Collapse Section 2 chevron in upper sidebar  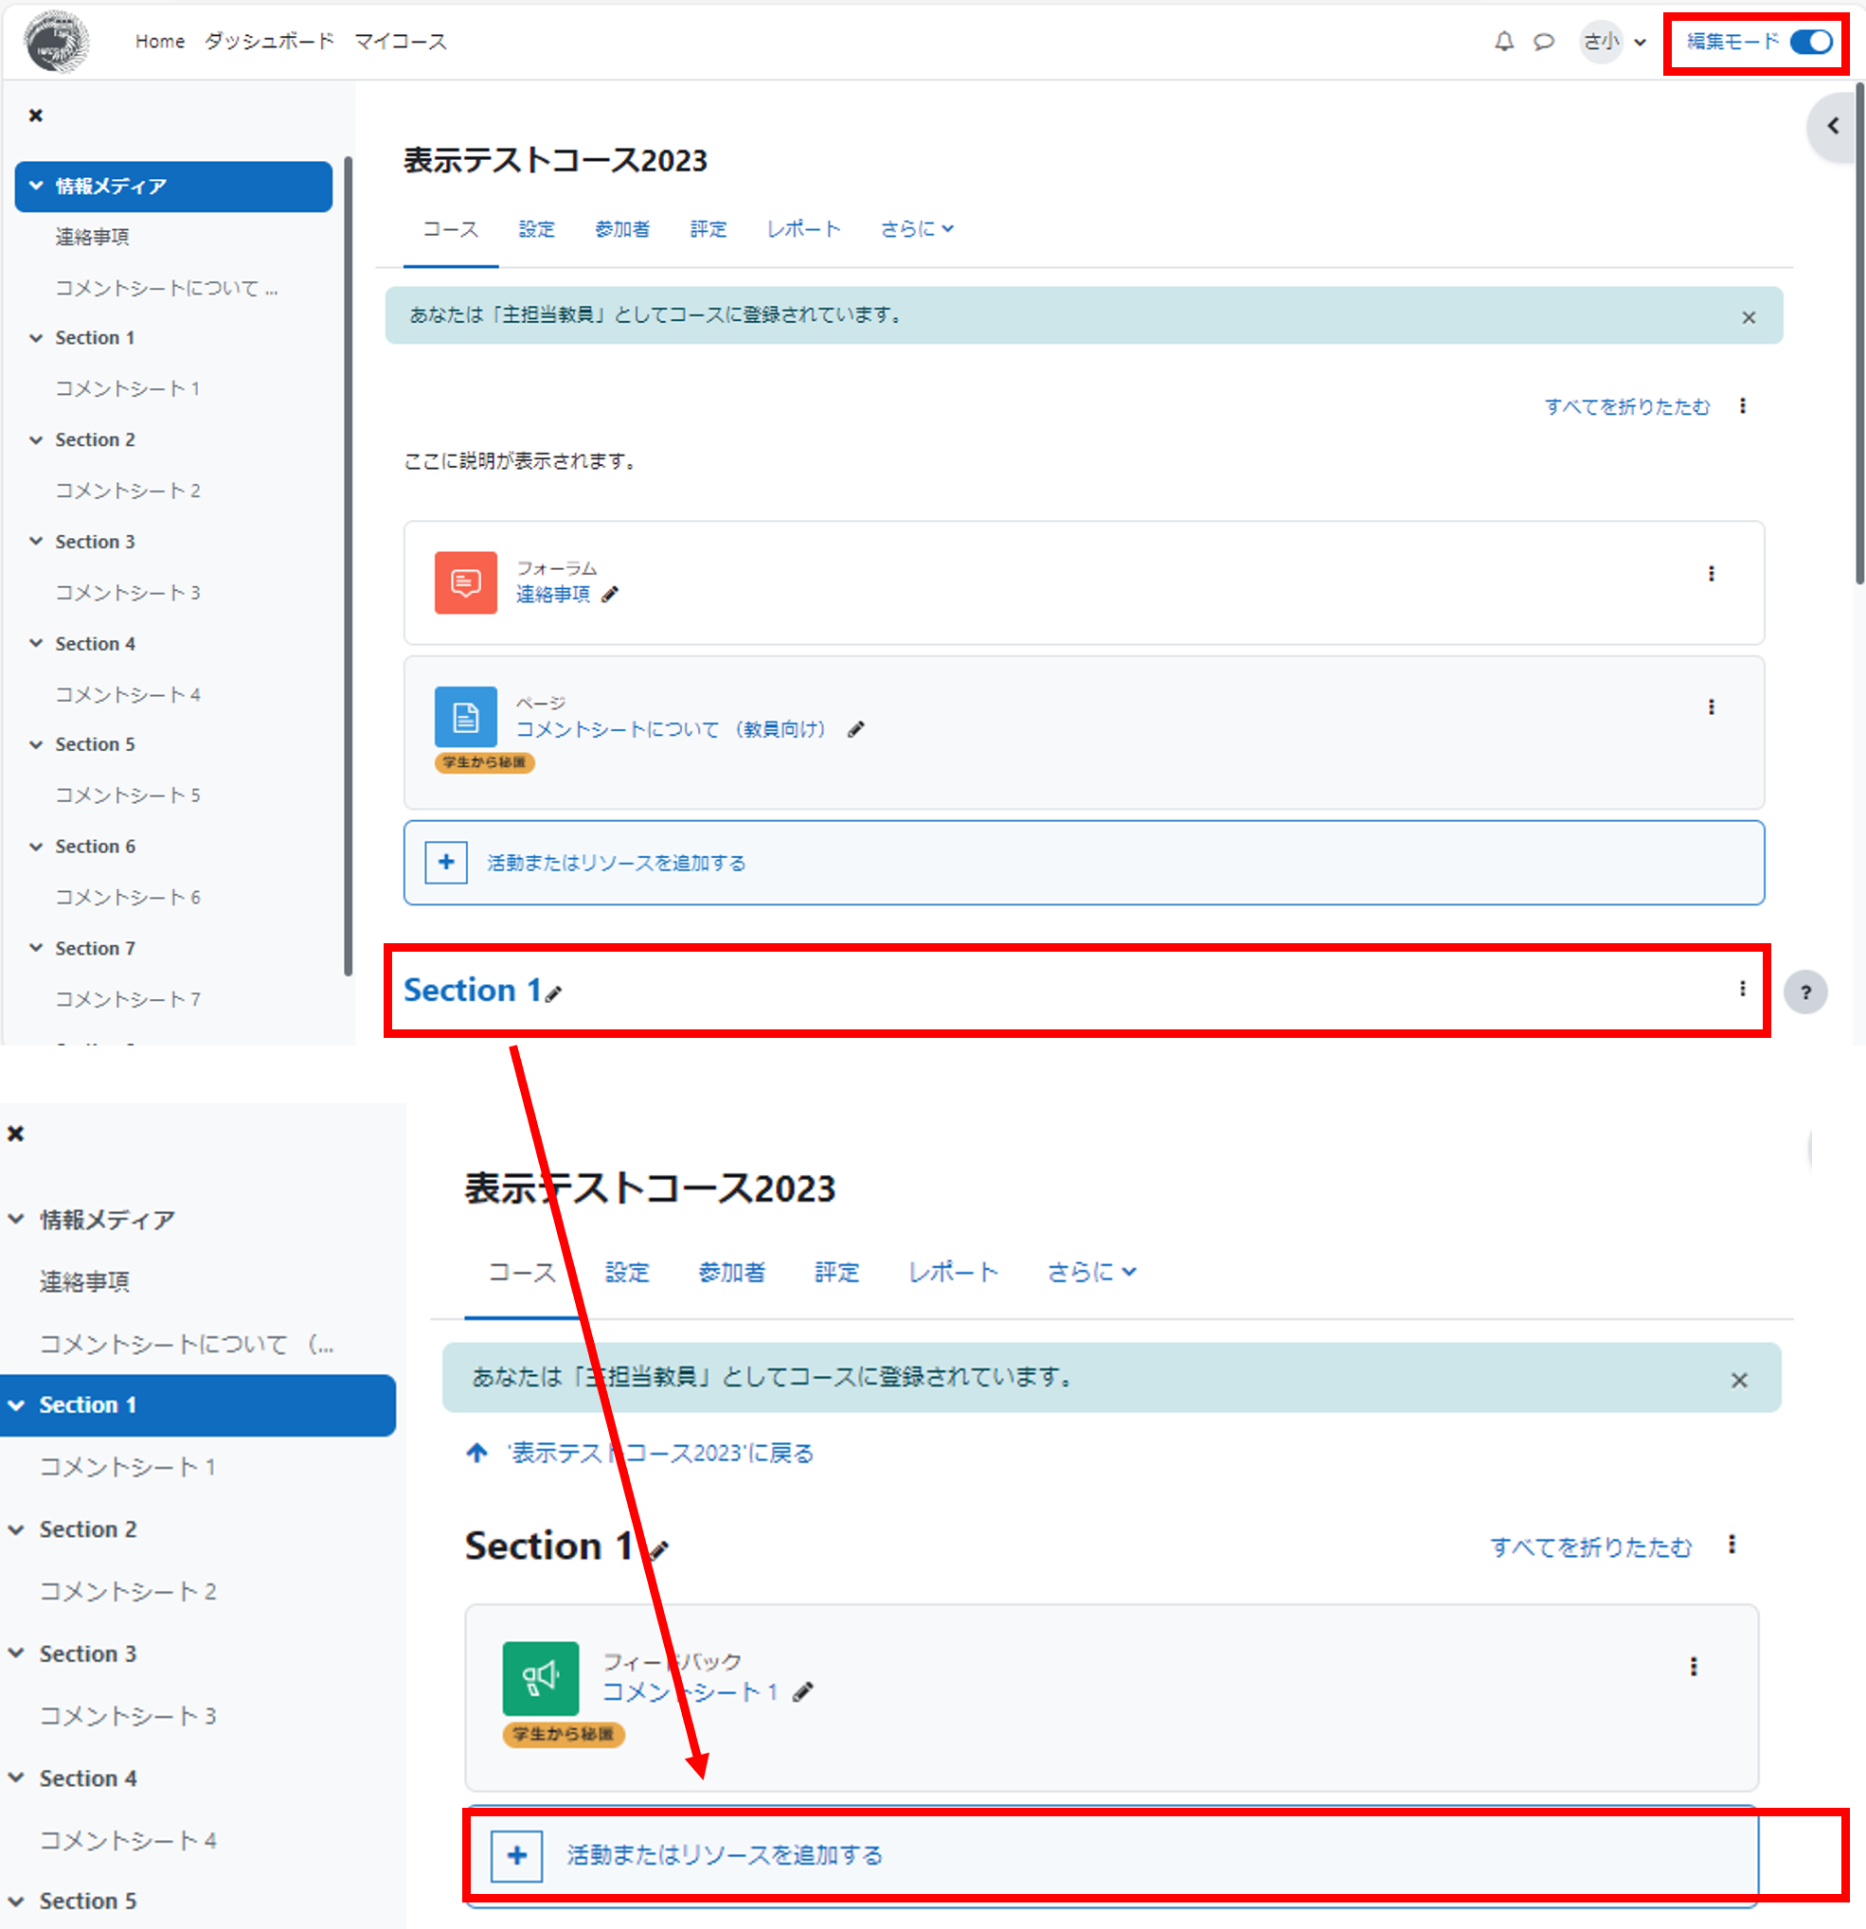36,440
